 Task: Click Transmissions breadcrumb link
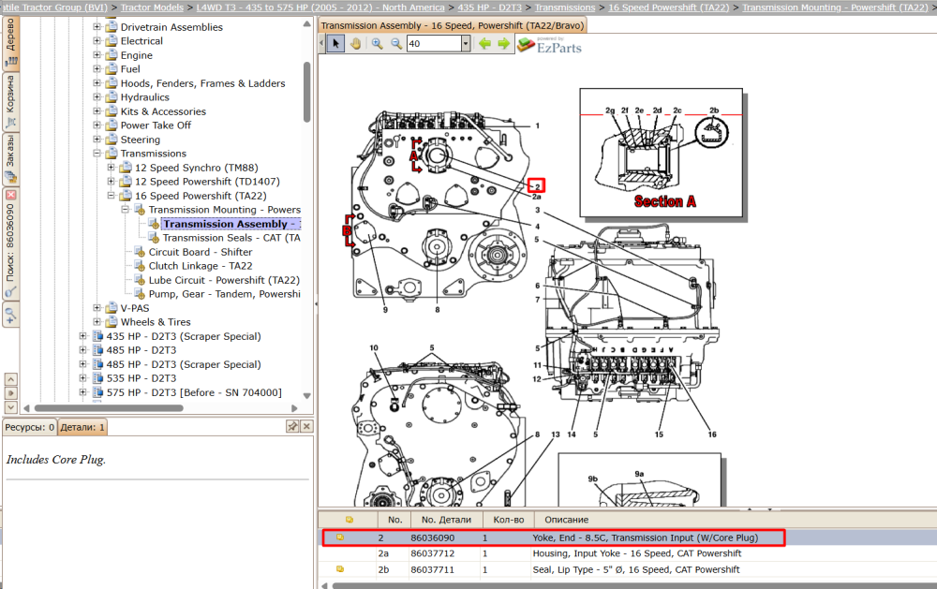[x=565, y=7]
